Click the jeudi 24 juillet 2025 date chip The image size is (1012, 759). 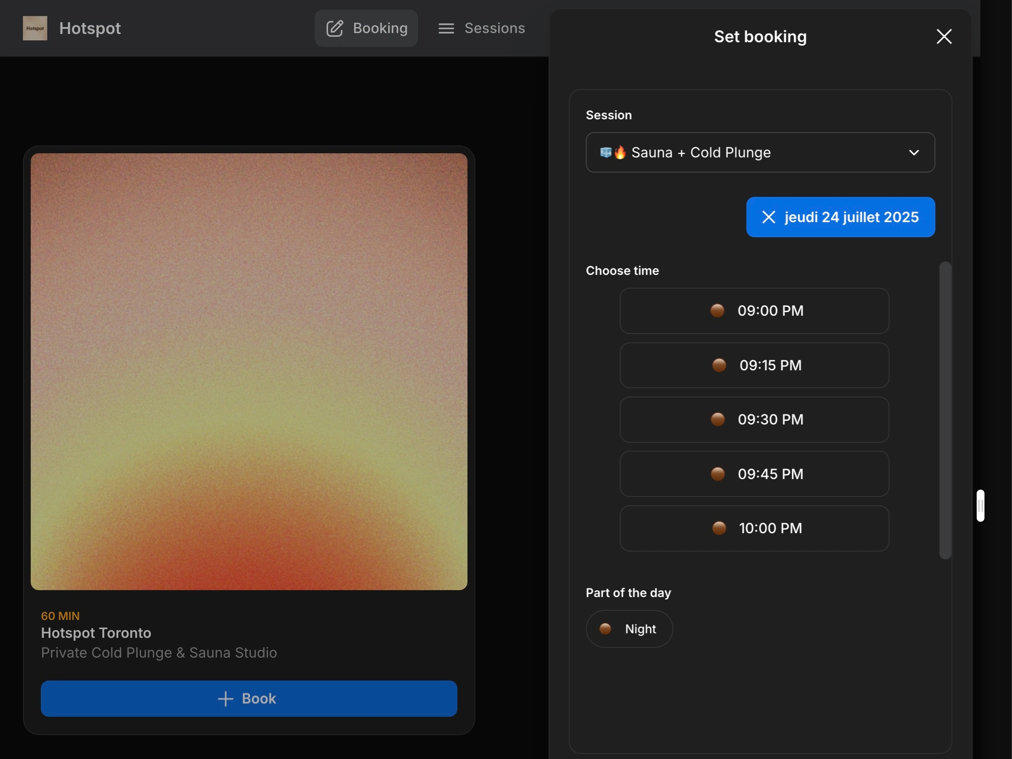coord(851,217)
